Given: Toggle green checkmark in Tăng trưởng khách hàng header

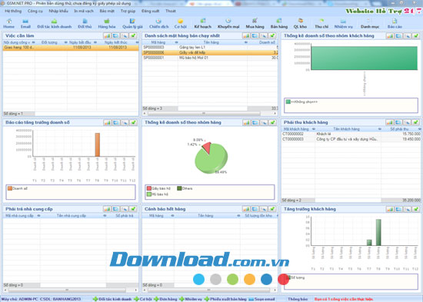Looking at the screenshot, I should pyautogui.click(x=416, y=209).
